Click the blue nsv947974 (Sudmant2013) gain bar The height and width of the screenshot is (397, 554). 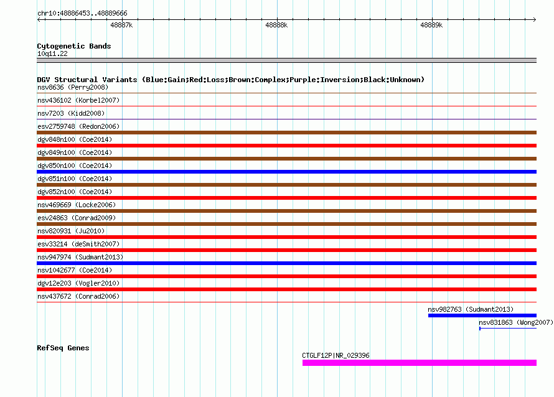click(x=286, y=263)
